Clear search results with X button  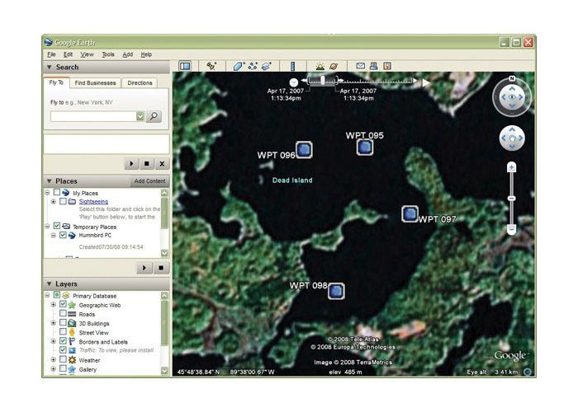pos(162,164)
